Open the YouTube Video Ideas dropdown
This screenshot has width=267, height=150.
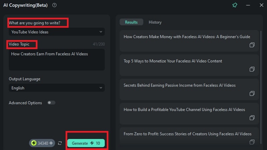click(57, 32)
